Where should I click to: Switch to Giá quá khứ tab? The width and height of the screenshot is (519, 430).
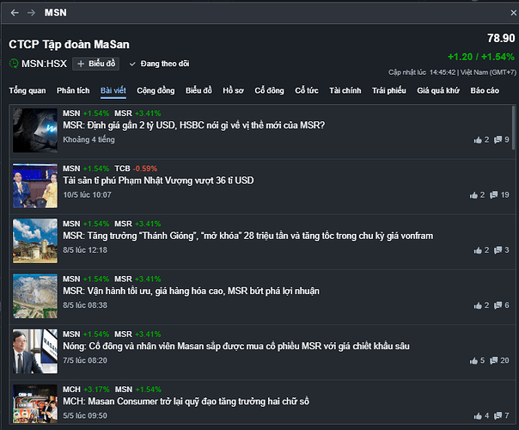pyautogui.click(x=438, y=90)
